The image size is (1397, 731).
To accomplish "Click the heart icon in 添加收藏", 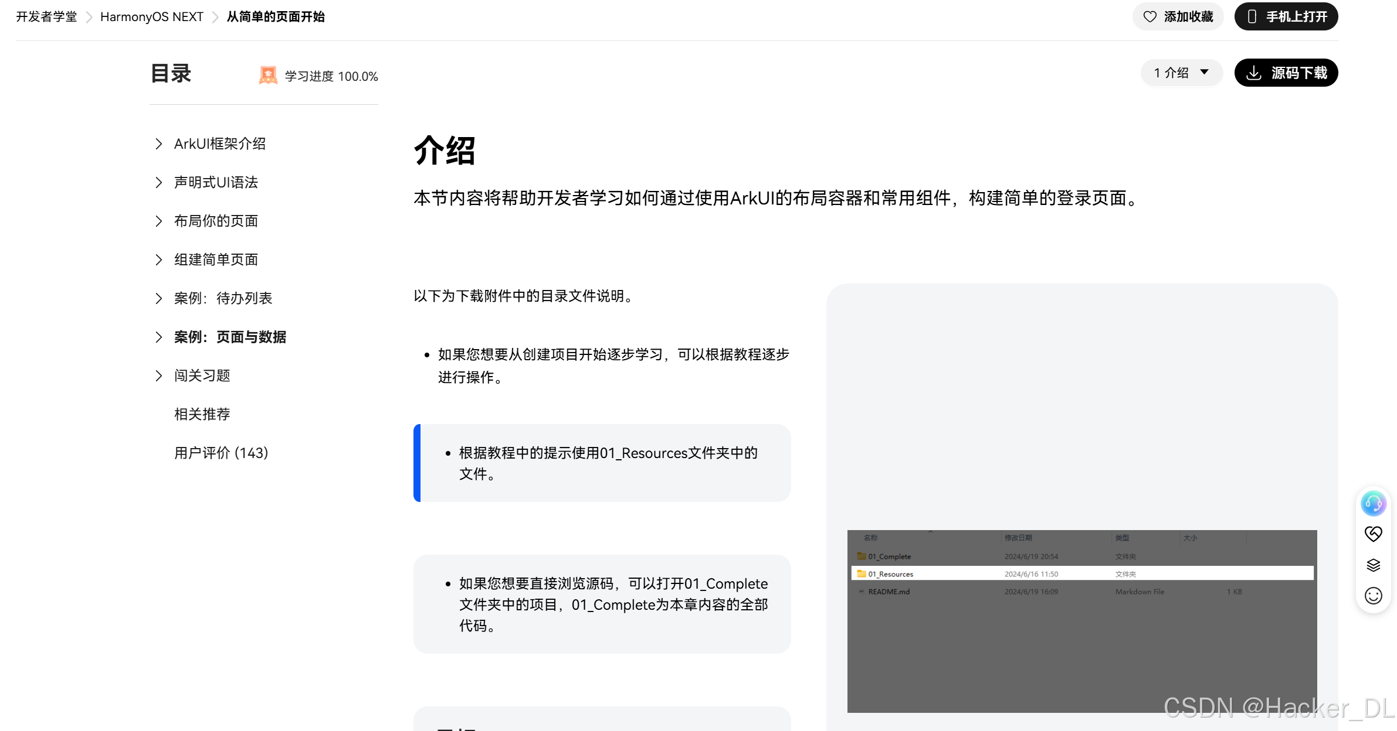I will [1150, 16].
